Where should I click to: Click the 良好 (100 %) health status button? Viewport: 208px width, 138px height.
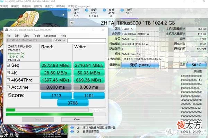pos(140,65)
